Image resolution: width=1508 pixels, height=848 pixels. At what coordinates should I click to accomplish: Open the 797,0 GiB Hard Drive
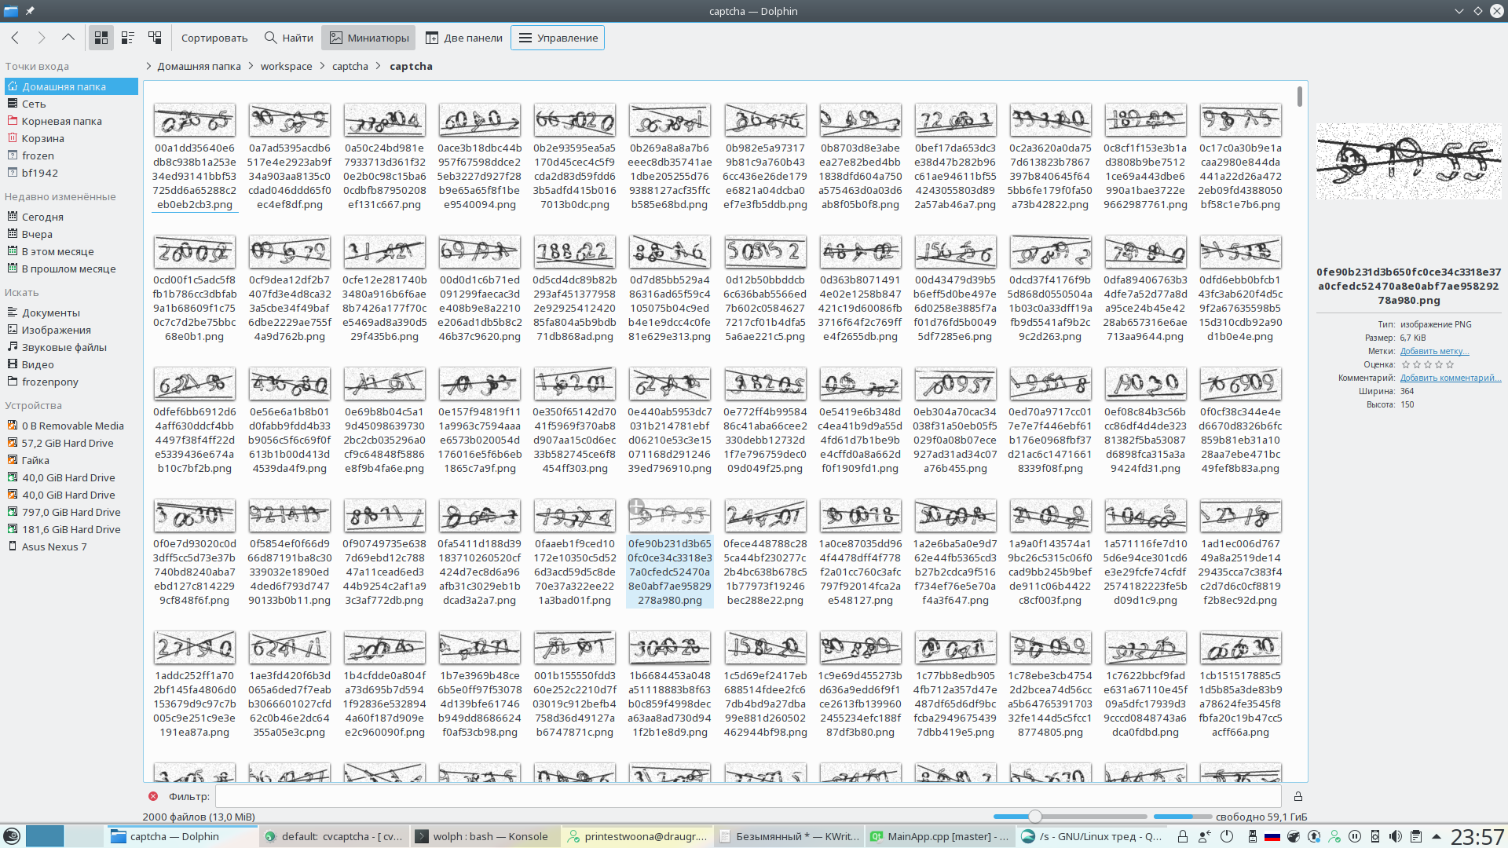tap(71, 512)
